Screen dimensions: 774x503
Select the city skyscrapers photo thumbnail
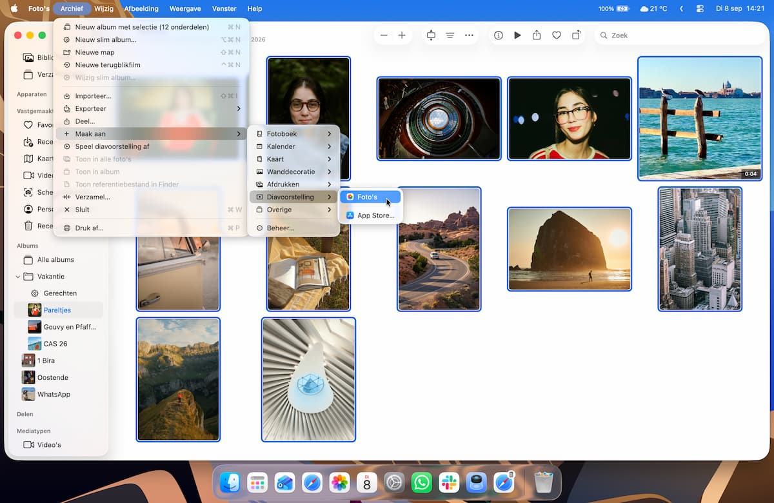coord(700,249)
